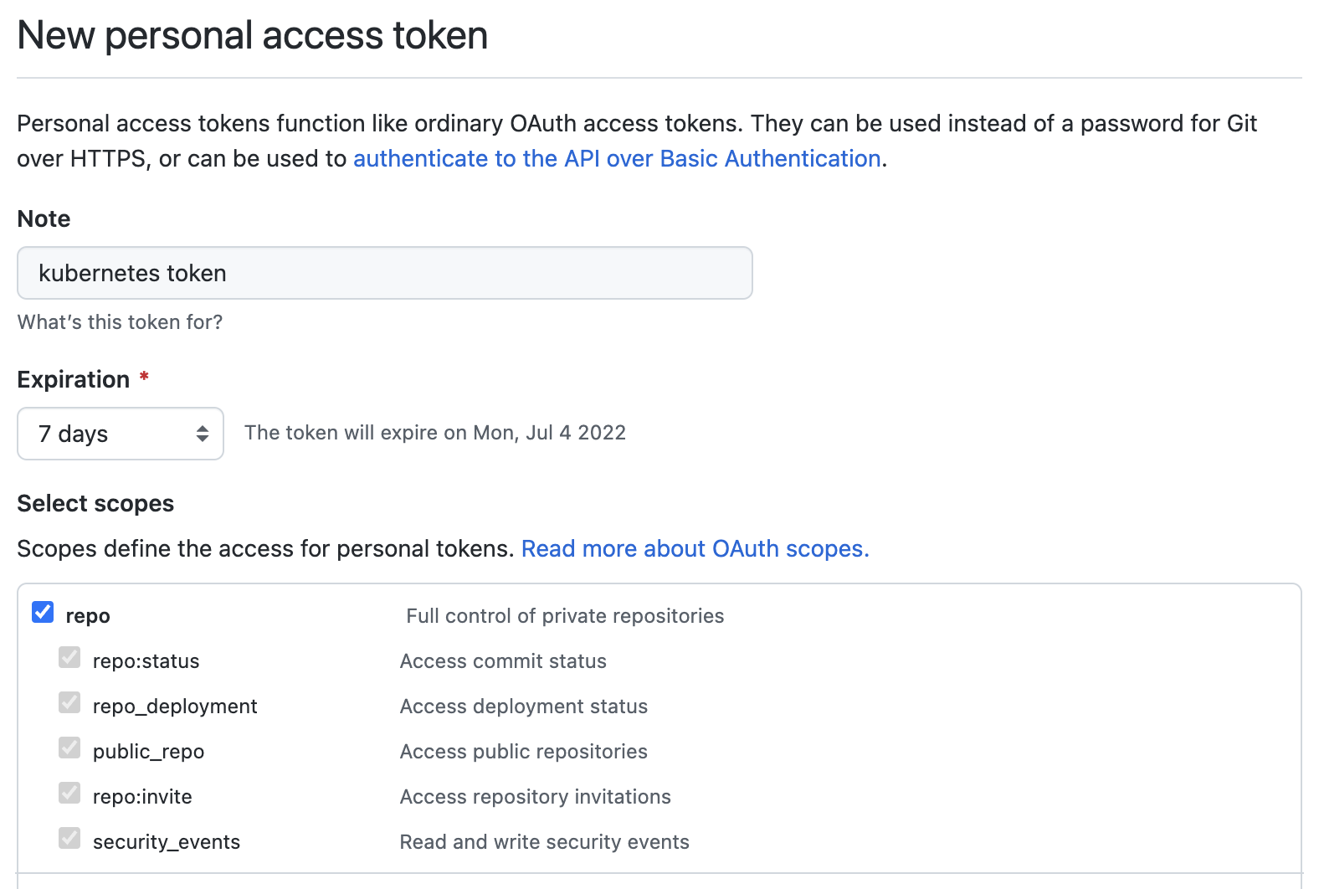Viewport: 1319px width, 889px height.
Task: Open the Expiration dropdown
Action: click(x=120, y=434)
